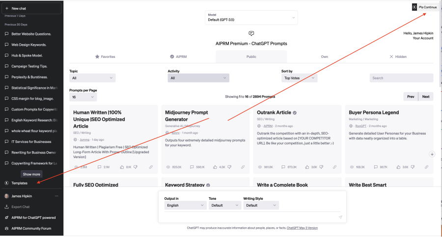The image size is (442, 237).
Task: Thumbs down the Human Written prompt
Action: [x=136, y=167]
